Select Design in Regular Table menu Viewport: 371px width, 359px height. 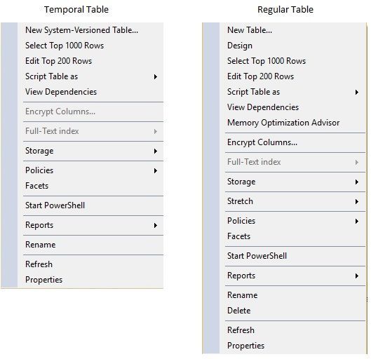pos(292,46)
